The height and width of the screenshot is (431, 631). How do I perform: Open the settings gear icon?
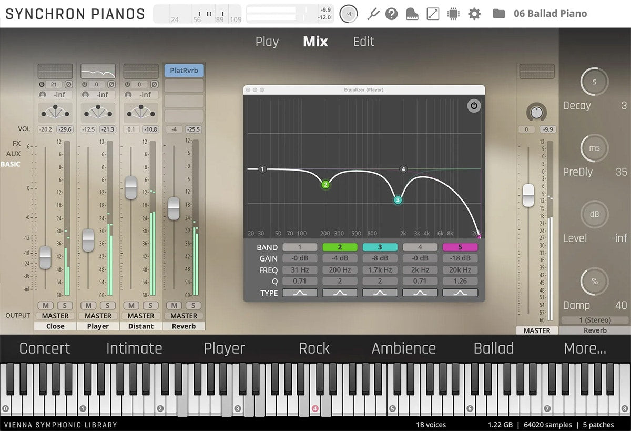[474, 14]
